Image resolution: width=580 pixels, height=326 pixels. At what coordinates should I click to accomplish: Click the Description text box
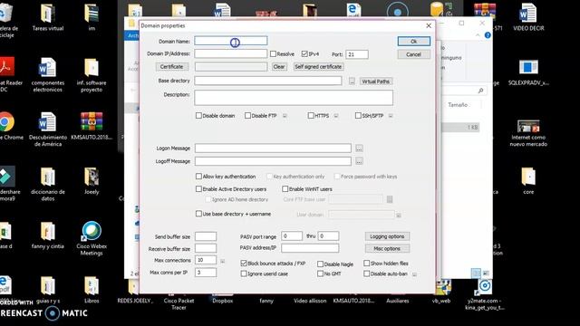click(x=294, y=98)
